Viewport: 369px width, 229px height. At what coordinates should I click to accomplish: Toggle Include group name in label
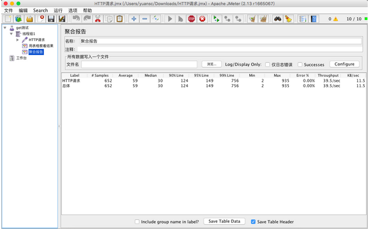pos(137,222)
